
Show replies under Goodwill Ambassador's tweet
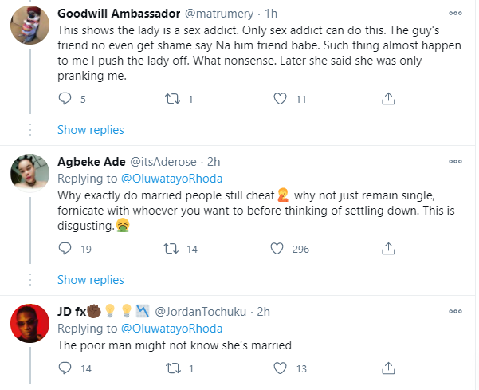(90, 129)
